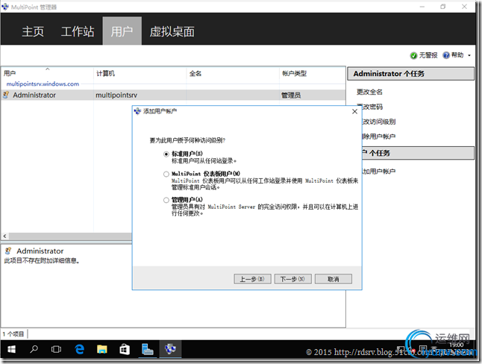Open Task View on taskbar

tap(56, 349)
